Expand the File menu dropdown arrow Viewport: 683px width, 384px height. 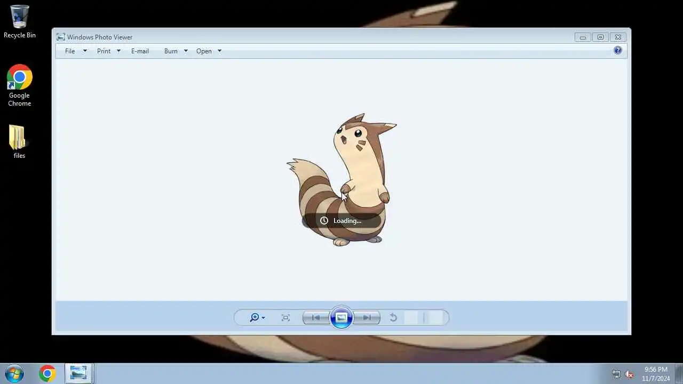tap(84, 51)
